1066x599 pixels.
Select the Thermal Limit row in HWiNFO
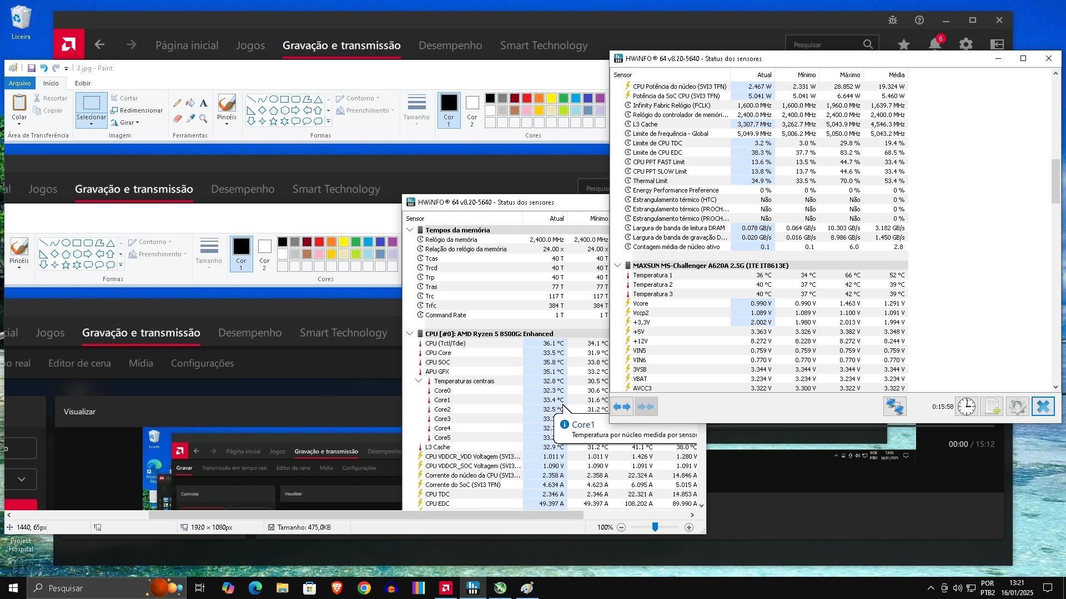(760, 181)
